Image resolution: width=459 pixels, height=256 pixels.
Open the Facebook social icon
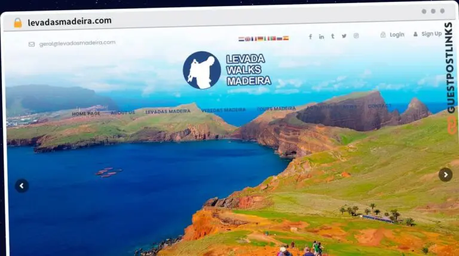(x=310, y=36)
